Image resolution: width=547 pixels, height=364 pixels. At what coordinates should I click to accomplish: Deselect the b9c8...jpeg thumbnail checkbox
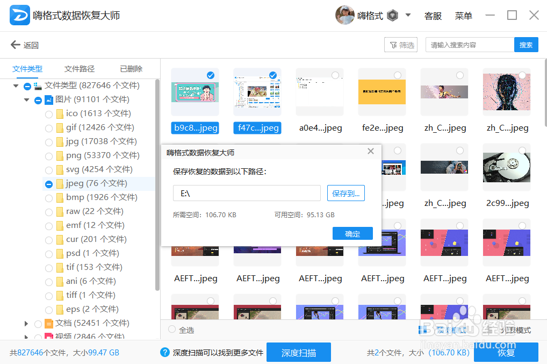[x=210, y=75]
